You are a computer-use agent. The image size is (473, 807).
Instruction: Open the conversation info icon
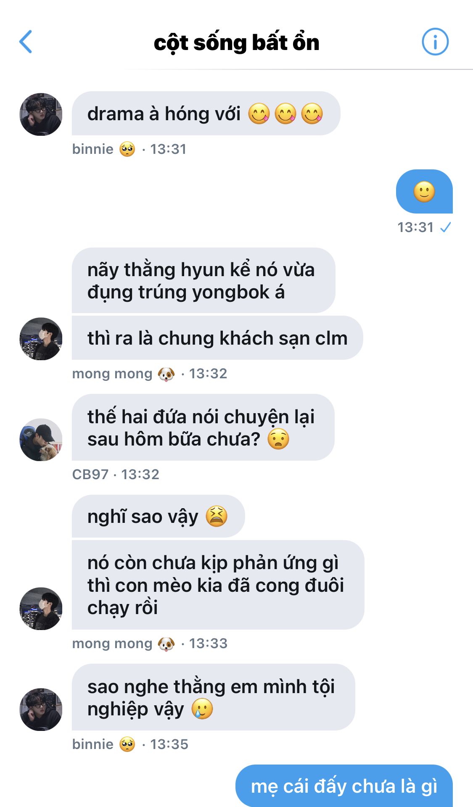(435, 42)
